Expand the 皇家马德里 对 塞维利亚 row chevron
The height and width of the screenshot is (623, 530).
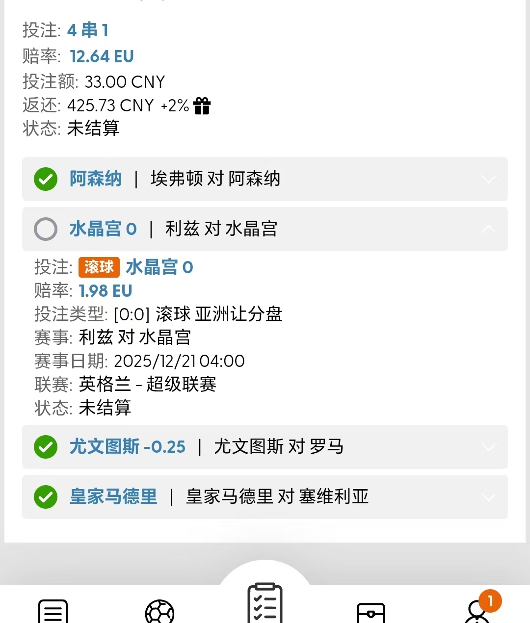pyautogui.click(x=488, y=497)
